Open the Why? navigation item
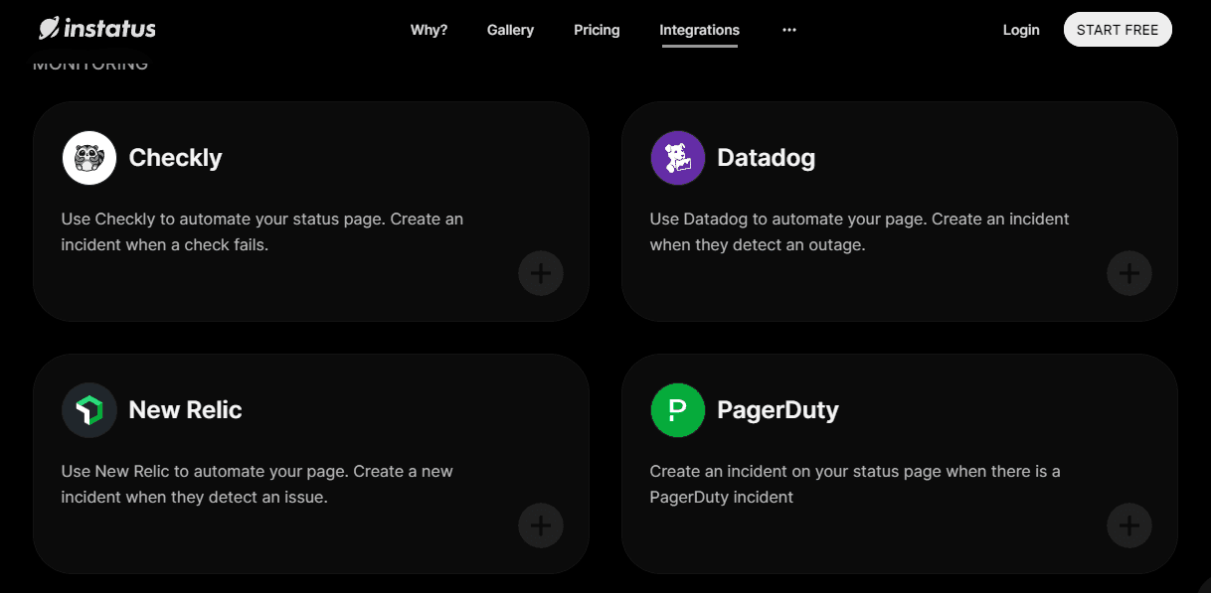The height and width of the screenshot is (593, 1211). pos(430,30)
